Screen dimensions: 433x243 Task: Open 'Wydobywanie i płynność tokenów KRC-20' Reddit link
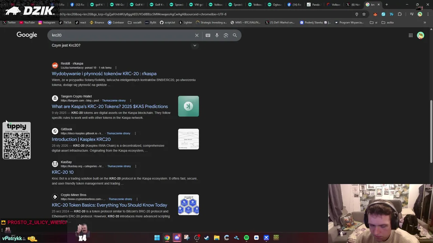[104, 74]
